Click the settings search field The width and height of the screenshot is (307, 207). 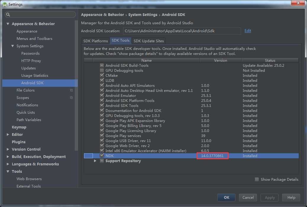(40, 14)
